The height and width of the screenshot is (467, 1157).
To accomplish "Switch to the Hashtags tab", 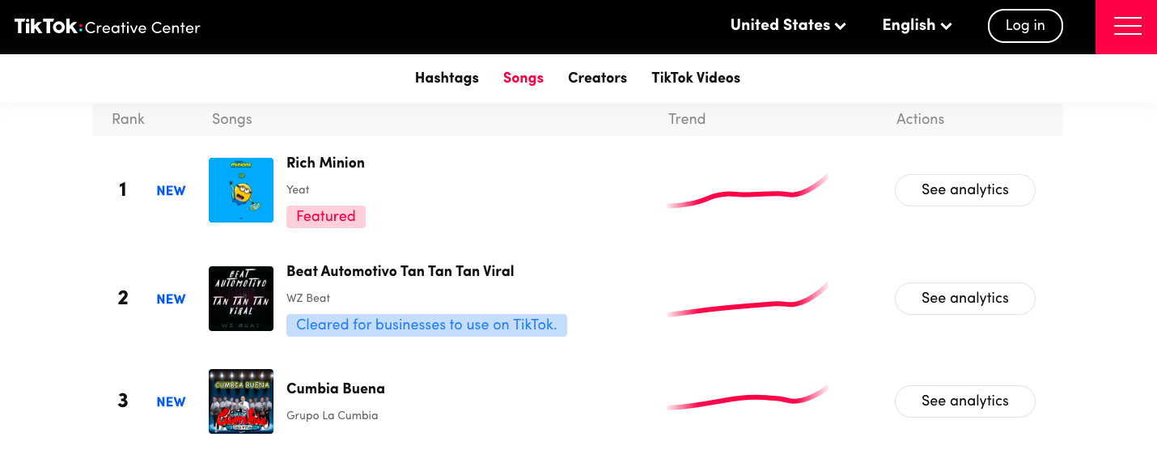I will [447, 78].
